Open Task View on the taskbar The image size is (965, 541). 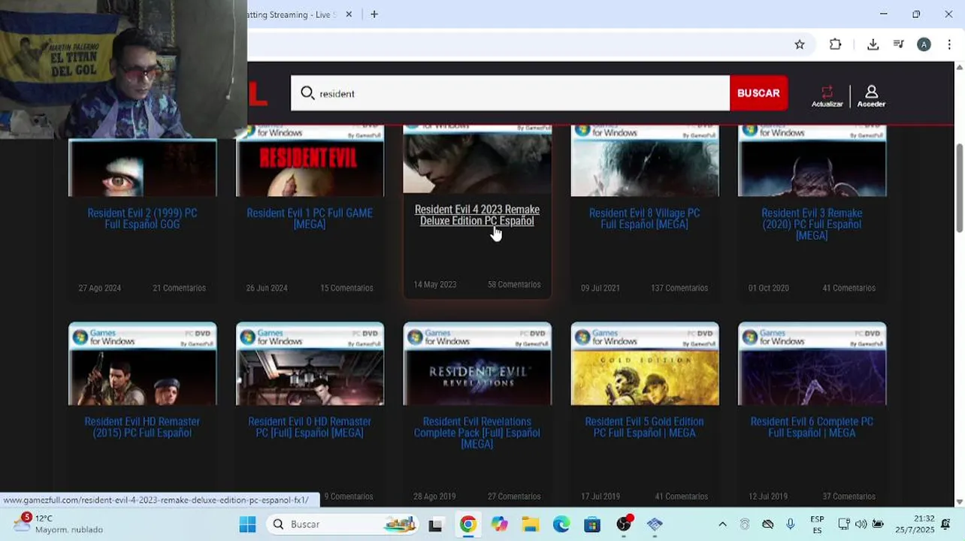[x=435, y=524]
